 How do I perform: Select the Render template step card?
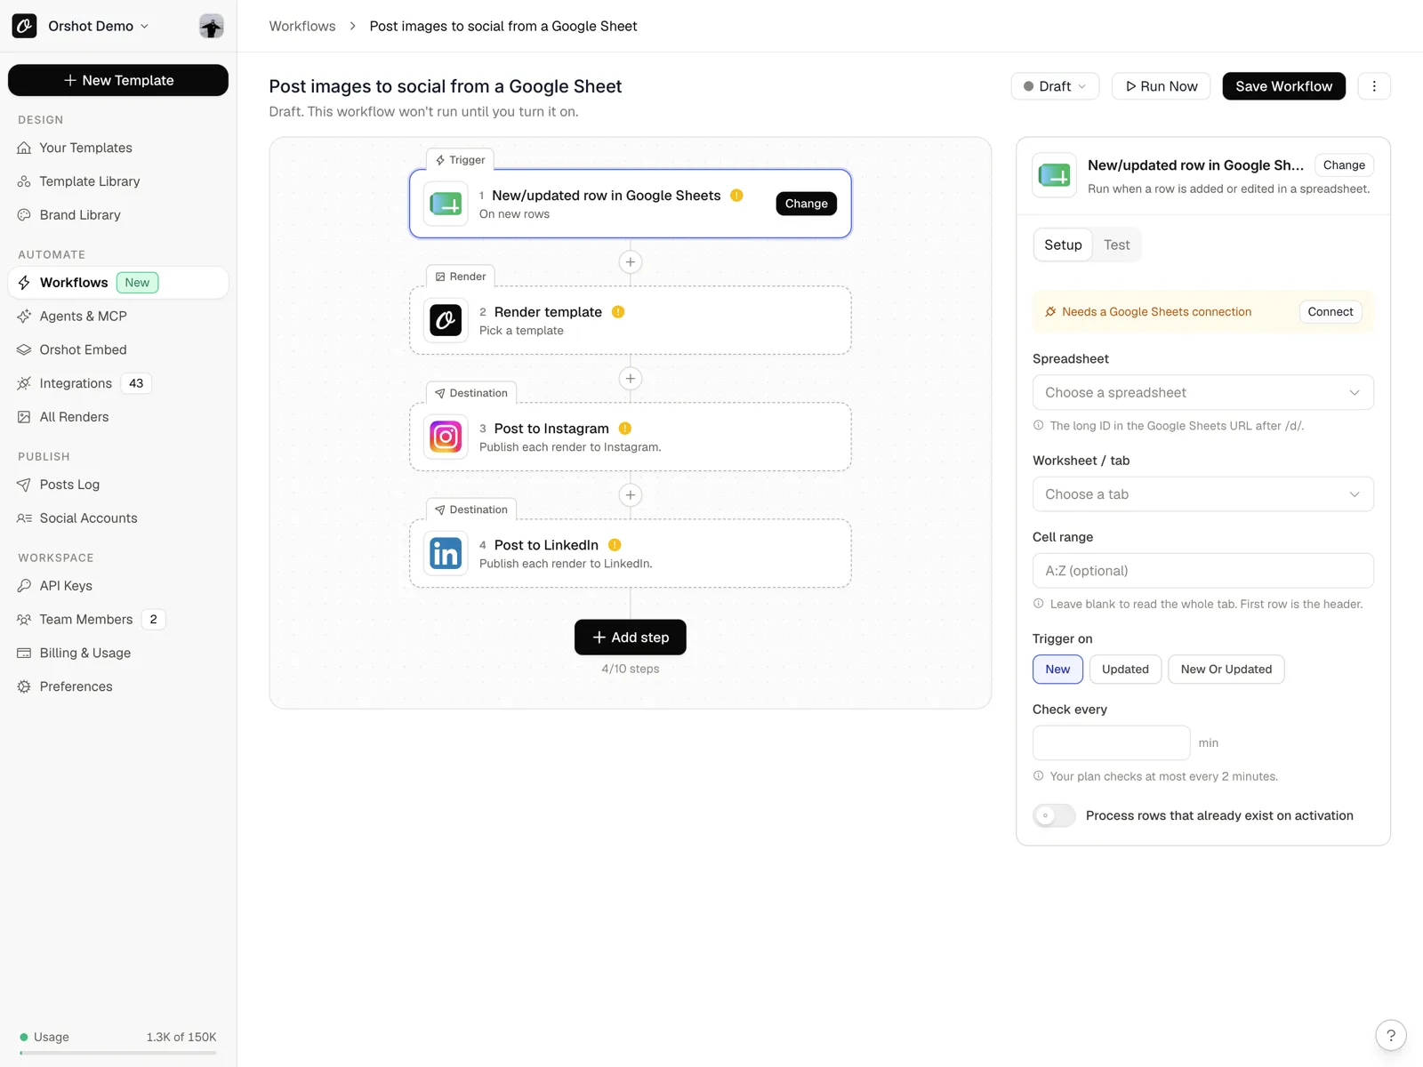(x=630, y=320)
